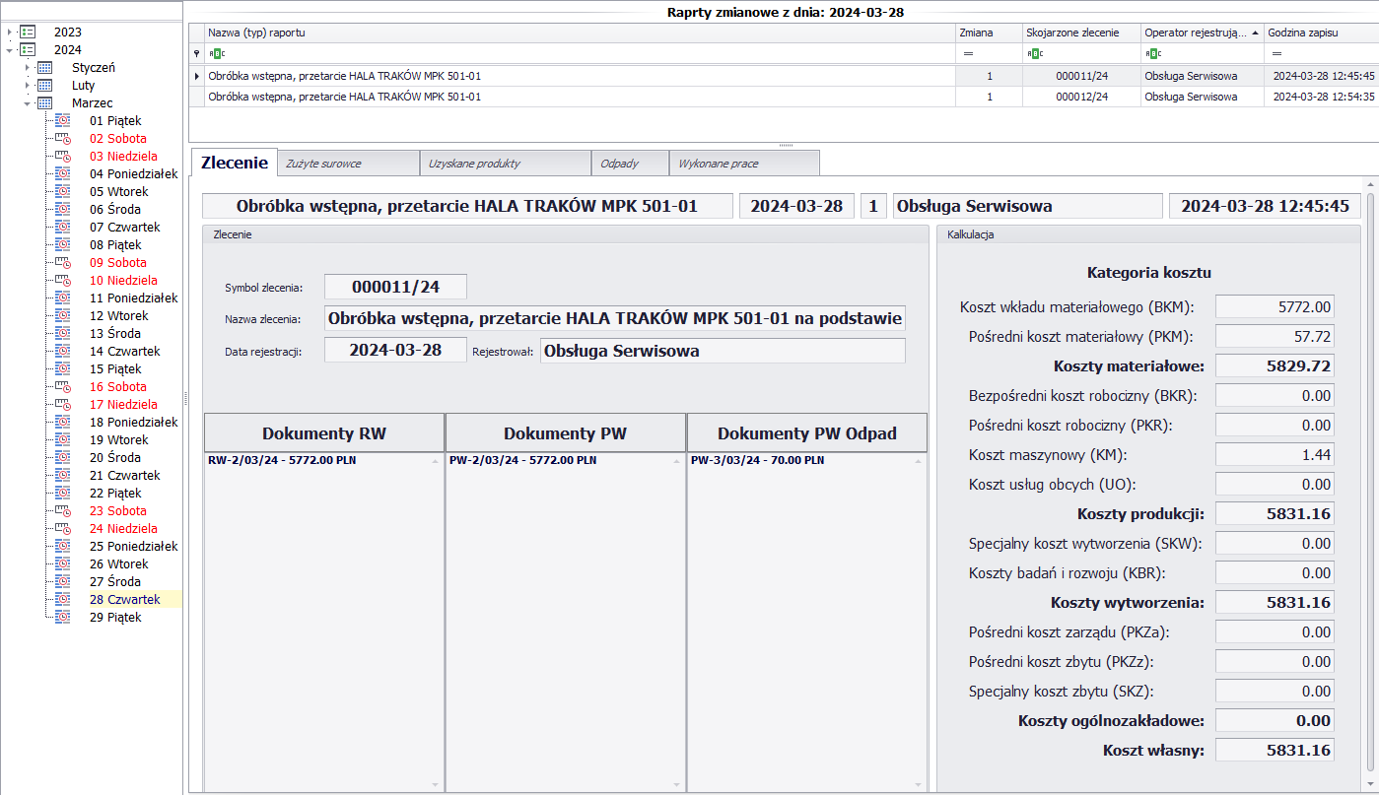Select day 05 Wtorek in tree
Screen dimensions: 1379x795
(x=119, y=192)
